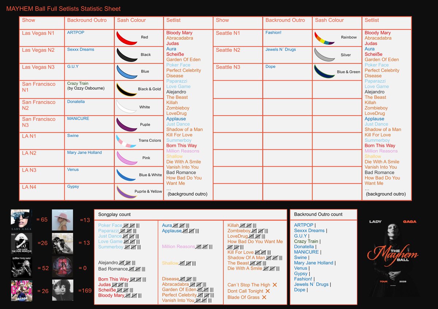Click the MAYHEM Ball Full Setlists Statistic Sheet title
438x309 pixels.
(64, 8)
